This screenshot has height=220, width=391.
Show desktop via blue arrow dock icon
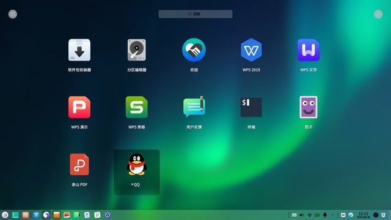pyautogui.click(x=351, y=215)
